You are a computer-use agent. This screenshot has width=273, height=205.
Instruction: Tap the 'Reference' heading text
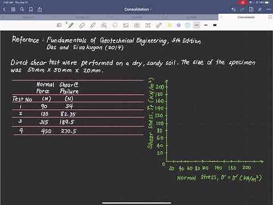[26, 39]
